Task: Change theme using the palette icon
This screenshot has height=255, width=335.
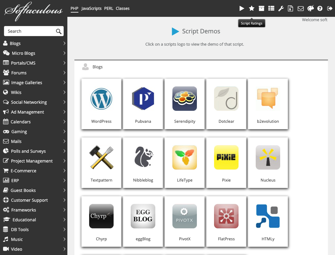Action: [x=310, y=8]
